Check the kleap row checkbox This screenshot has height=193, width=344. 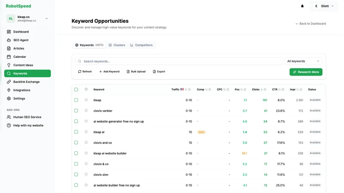pyautogui.click(x=76, y=100)
